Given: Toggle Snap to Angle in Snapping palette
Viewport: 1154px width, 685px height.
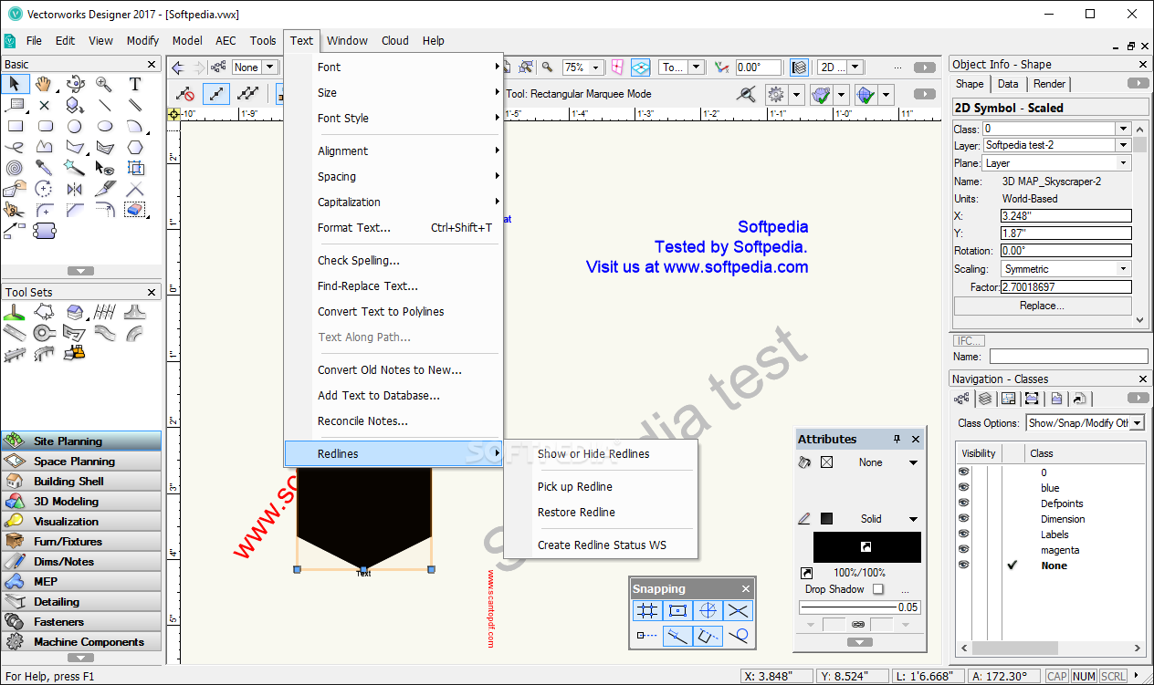Looking at the screenshot, I should [708, 611].
